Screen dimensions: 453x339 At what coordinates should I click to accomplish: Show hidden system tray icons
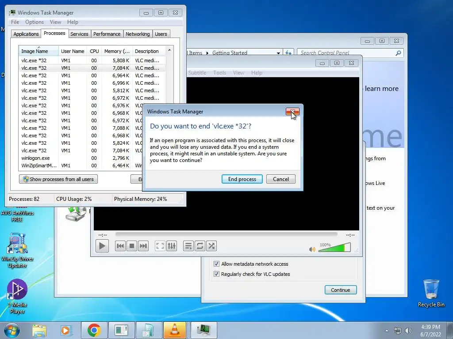[387, 331]
